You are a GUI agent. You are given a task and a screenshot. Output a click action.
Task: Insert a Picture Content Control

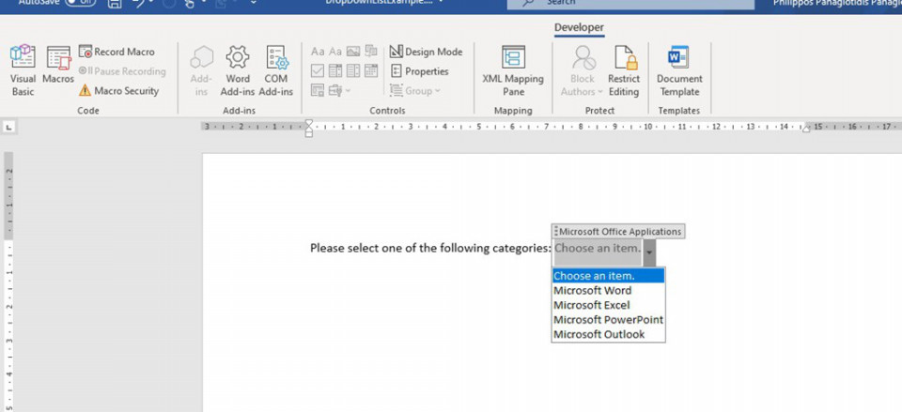pos(353,52)
